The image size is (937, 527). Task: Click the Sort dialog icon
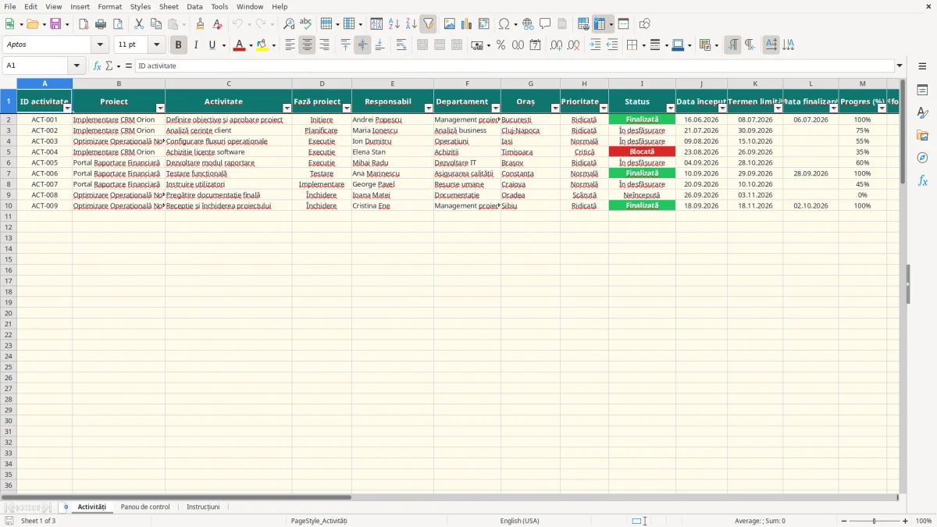[376, 24]
